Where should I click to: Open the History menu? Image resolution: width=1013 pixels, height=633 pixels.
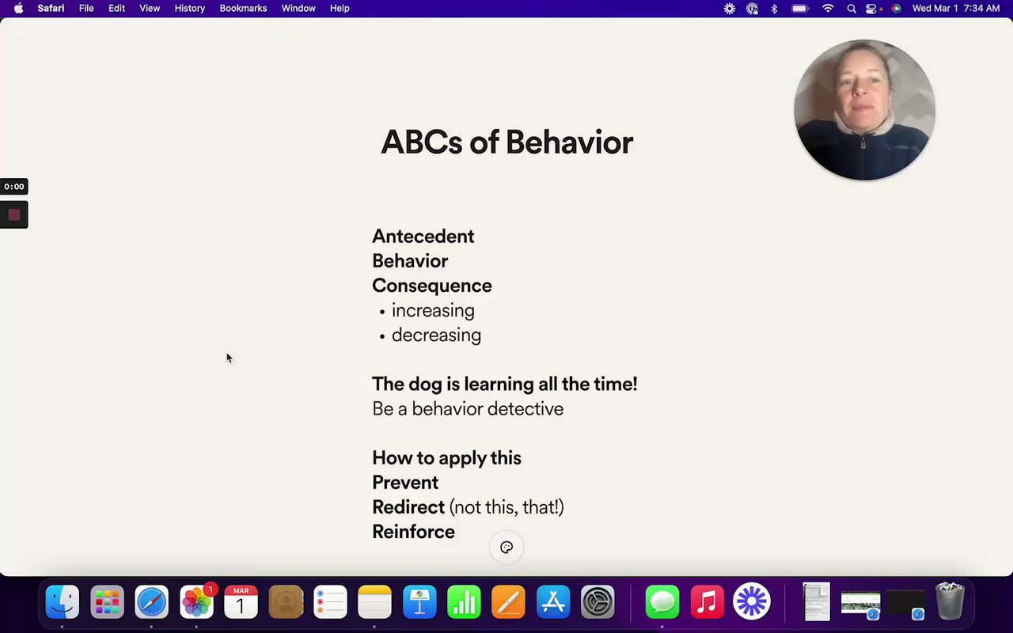(190, 8)
